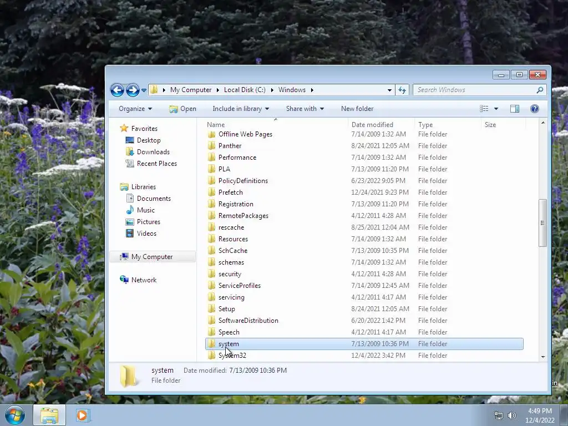This screenshot has height=426, width=568.
Task: Select the ServiceProfiles folder name
Action: pyautogui.click(x=240, y=286)
